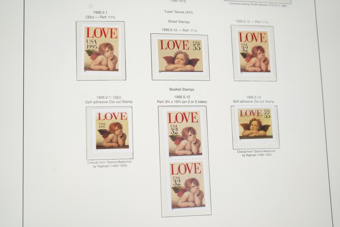
Task: Click '1995.5.12' above right self-adhesive stamp
Action: (x=254, y=97)
